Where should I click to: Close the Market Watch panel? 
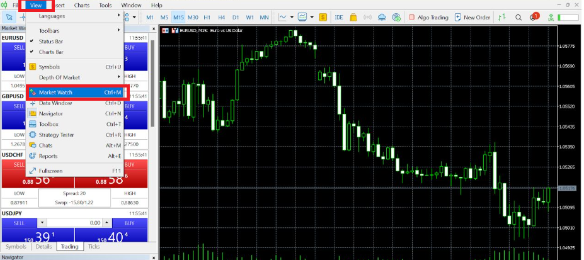pos(154,28)
